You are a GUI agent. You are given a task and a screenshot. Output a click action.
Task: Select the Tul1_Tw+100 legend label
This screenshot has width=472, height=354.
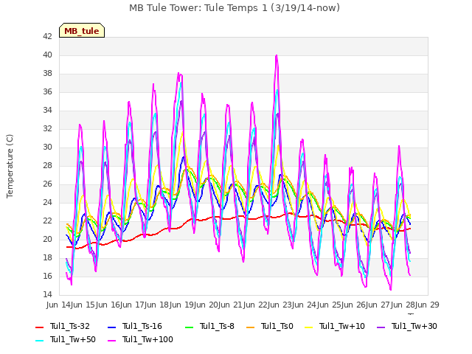(147, 339)
